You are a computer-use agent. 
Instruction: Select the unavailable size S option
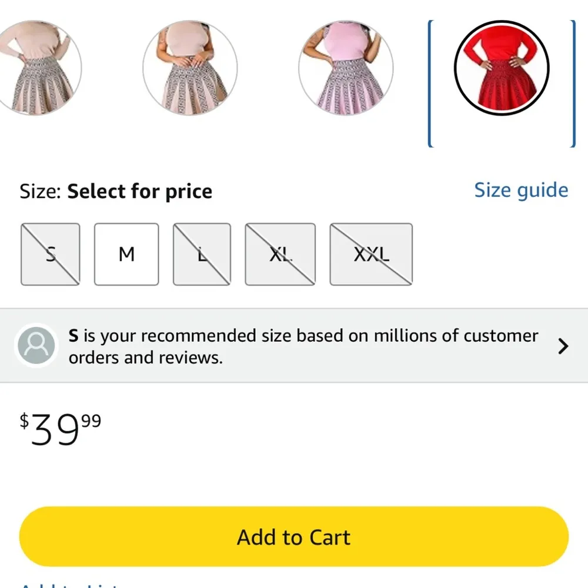click(50, 254)
